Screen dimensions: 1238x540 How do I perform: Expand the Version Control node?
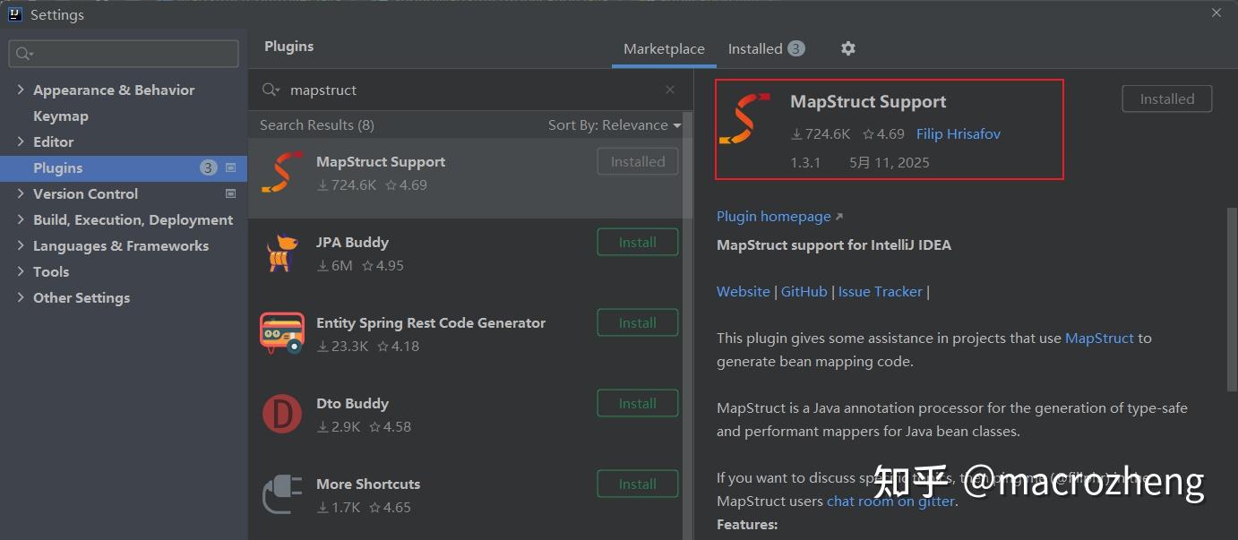coord(21,193)
